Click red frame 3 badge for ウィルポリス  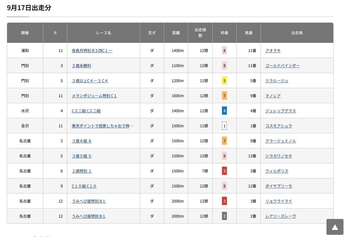point(224,171)
